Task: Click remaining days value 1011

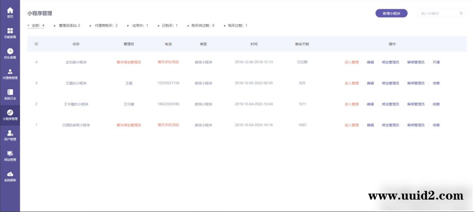Action: [302, 104]
